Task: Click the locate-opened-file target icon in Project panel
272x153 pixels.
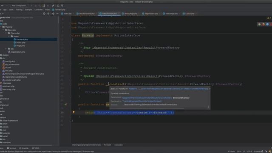Action: pos(44,14)
